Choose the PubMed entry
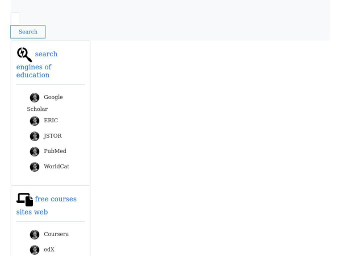The width and height of the screenshot is (341, 256). [55, 151]
